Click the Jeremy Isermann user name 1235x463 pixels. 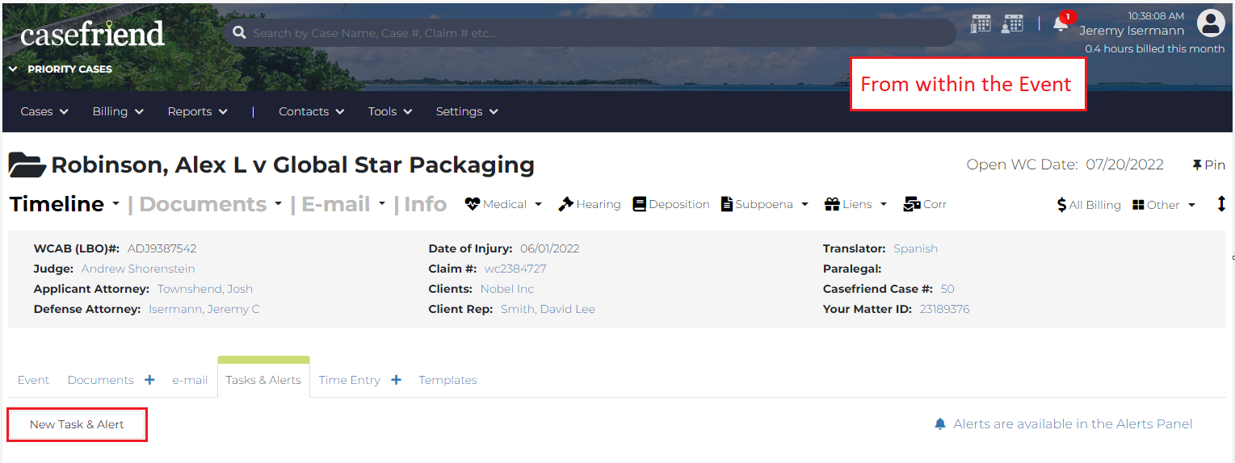click(x=1132, y=31)
